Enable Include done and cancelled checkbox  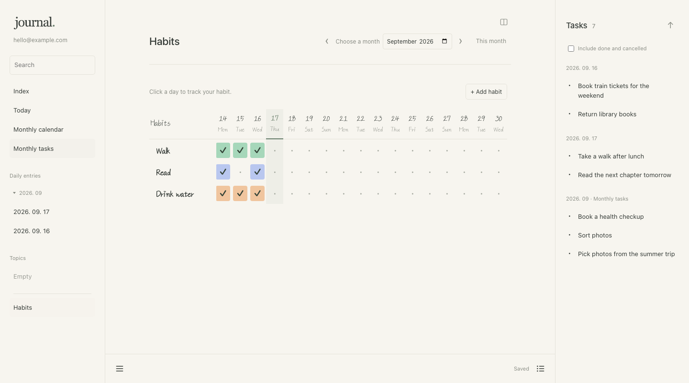[571, 48]
